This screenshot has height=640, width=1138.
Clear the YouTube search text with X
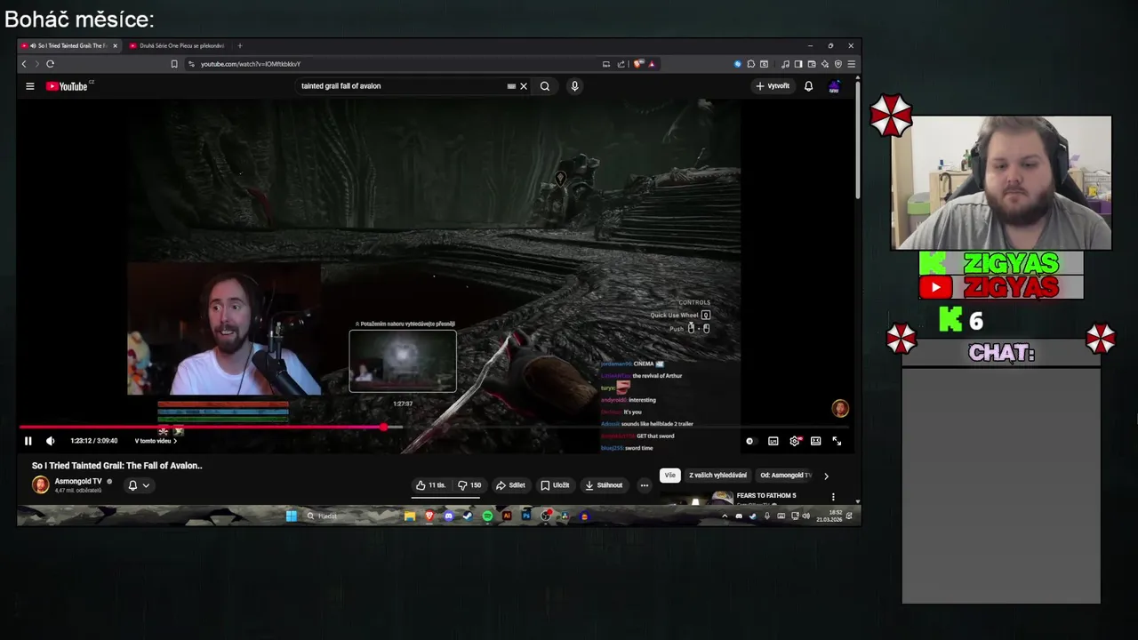524,86
